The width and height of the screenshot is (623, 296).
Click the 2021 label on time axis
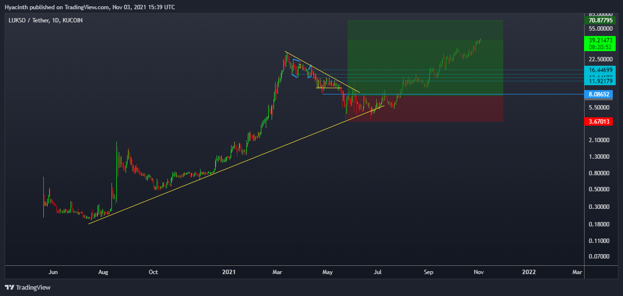229,272
